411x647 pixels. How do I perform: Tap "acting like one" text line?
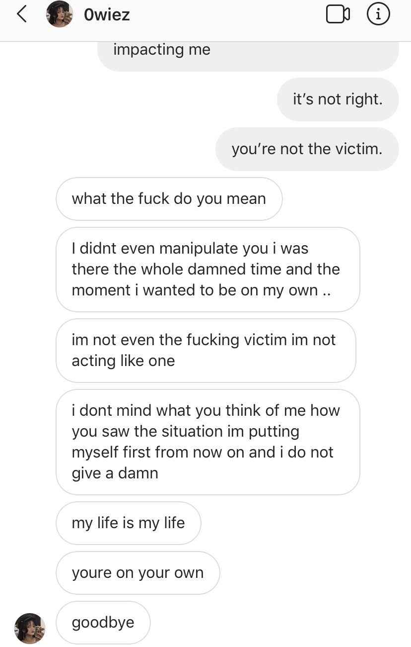(124, 361)
